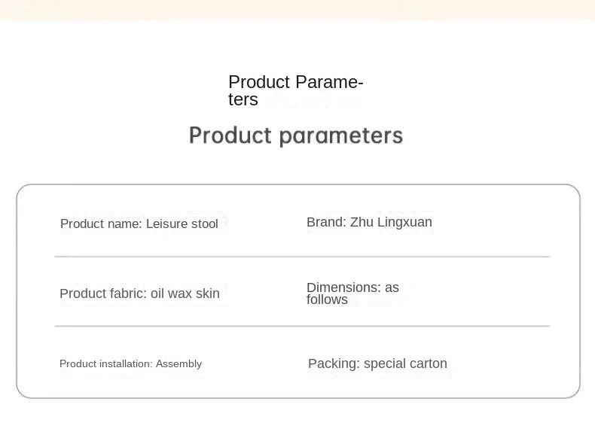The height and width of the screenshot is (447, 595).
Task: Click the divider line below Product name row
Action: tap(301, 257)
